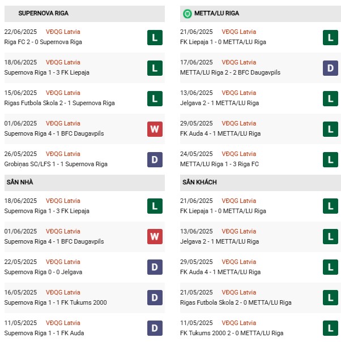Click the loss badge for Riga FC 2 - 0 Supernova Riga
The height and width of the screenshot is (342, 341).
(x=155, y=37)
